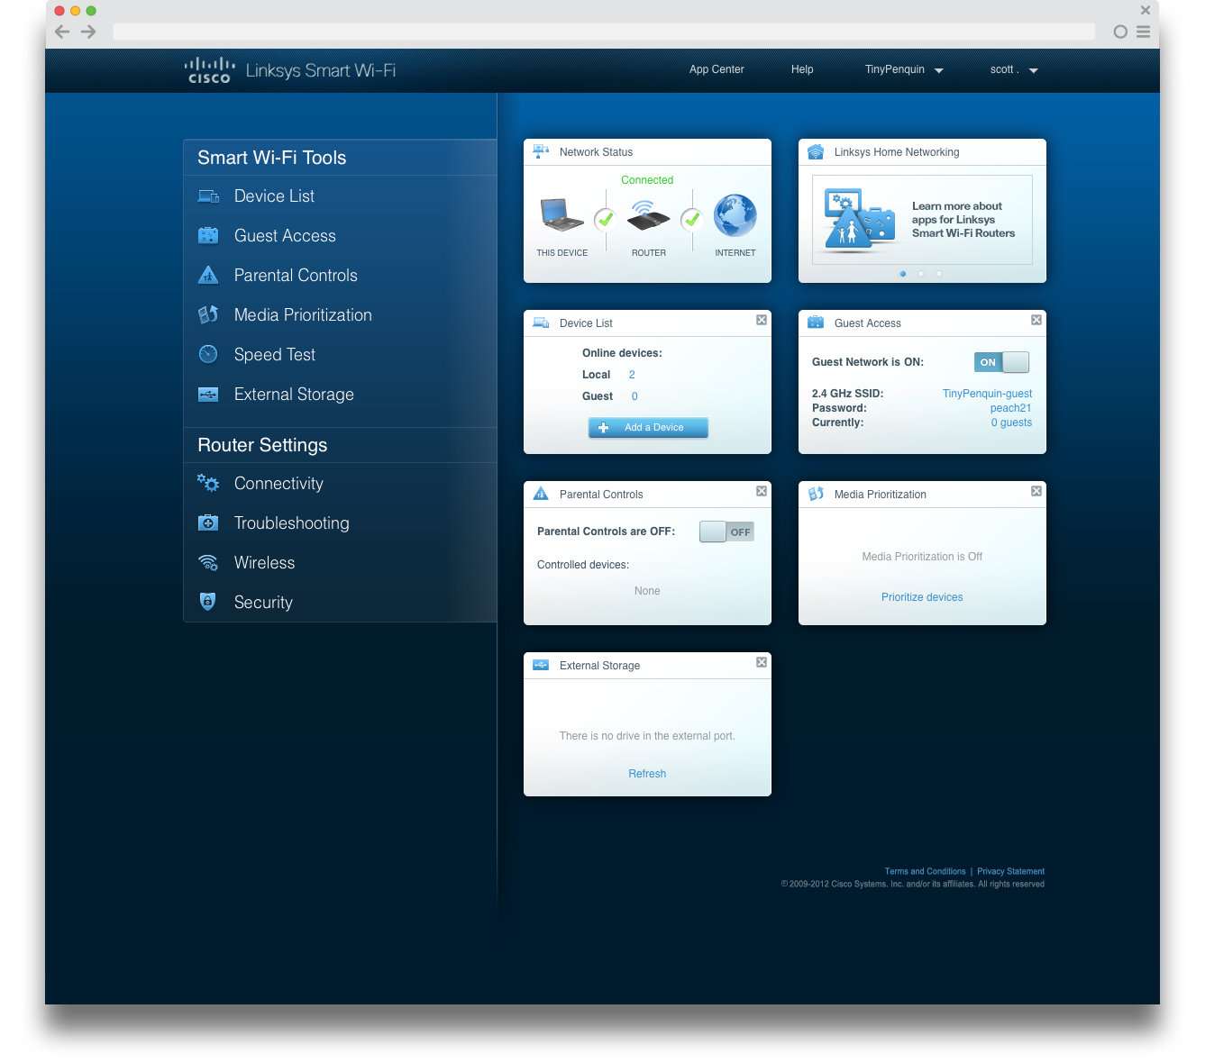Screen dimensions: 1205x1063
Task: Click the Speed Test clock icon
Action: (x=208, y=354)
